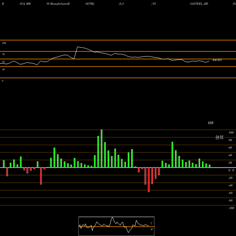The width and height of the screenshot is (236, 236).
Task: Click the RSI axis label 50
Action: point(3,62)
